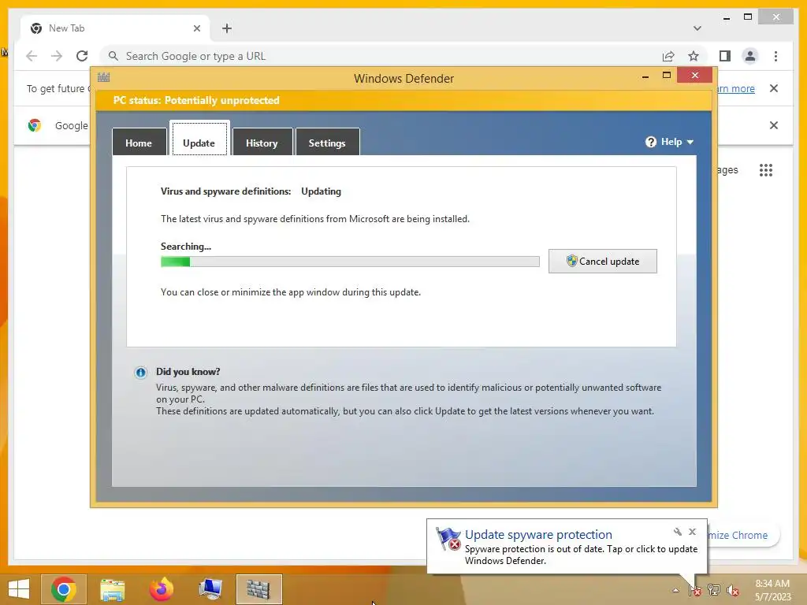Open a new tab with the plus button
The image size is (807, 605).
click(227, 28)
